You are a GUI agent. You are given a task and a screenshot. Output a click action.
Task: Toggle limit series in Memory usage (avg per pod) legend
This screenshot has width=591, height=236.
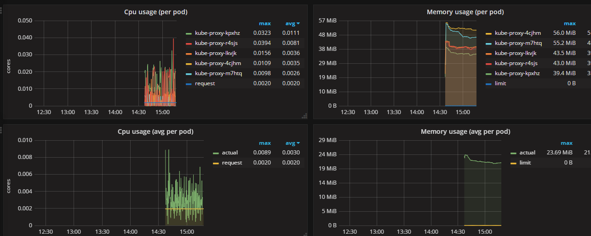click(x=525, y=163)
